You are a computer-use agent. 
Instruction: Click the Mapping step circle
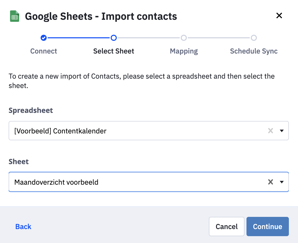click(x=184, y=38)
